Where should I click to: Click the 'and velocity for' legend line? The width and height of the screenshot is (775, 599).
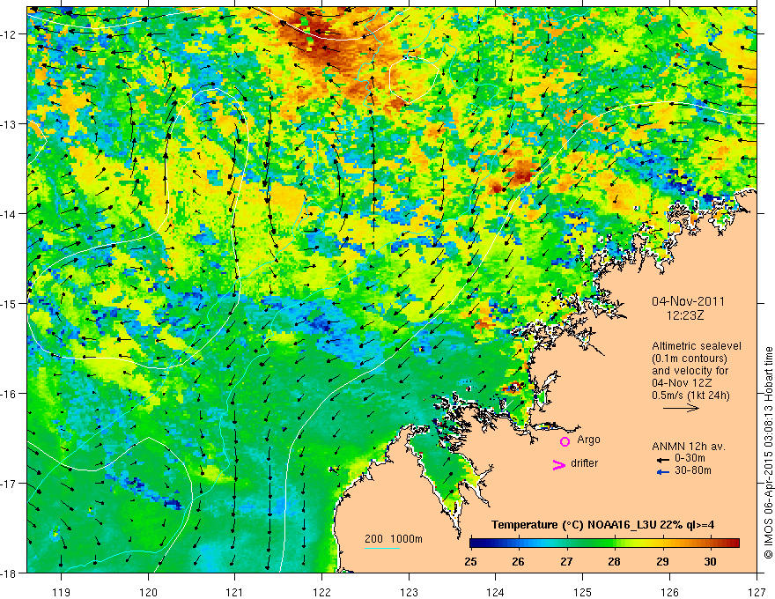pos(690,371)
